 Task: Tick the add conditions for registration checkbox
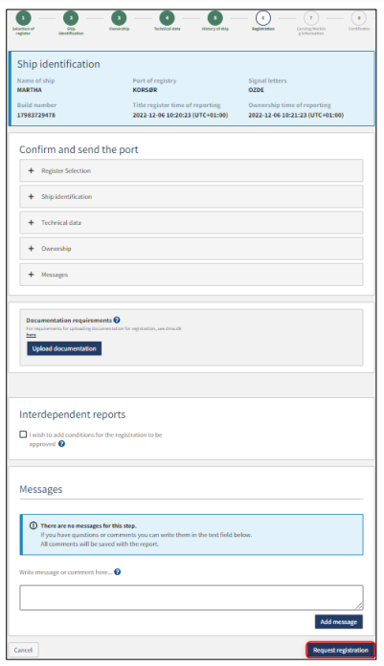coord(23,434)
